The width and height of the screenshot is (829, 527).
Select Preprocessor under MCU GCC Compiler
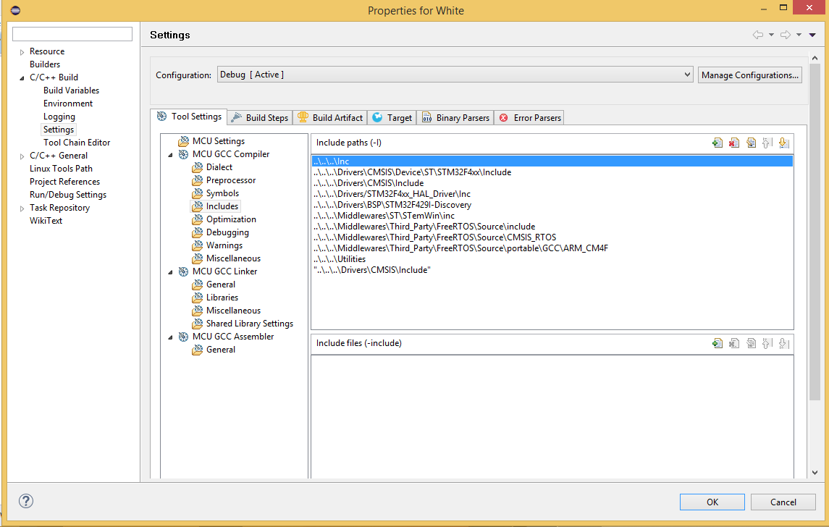pyautogui.click(x=230, y=180)
